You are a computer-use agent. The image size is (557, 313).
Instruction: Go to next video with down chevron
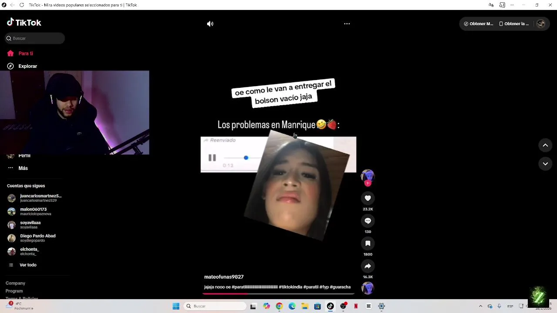click(545, 164)
